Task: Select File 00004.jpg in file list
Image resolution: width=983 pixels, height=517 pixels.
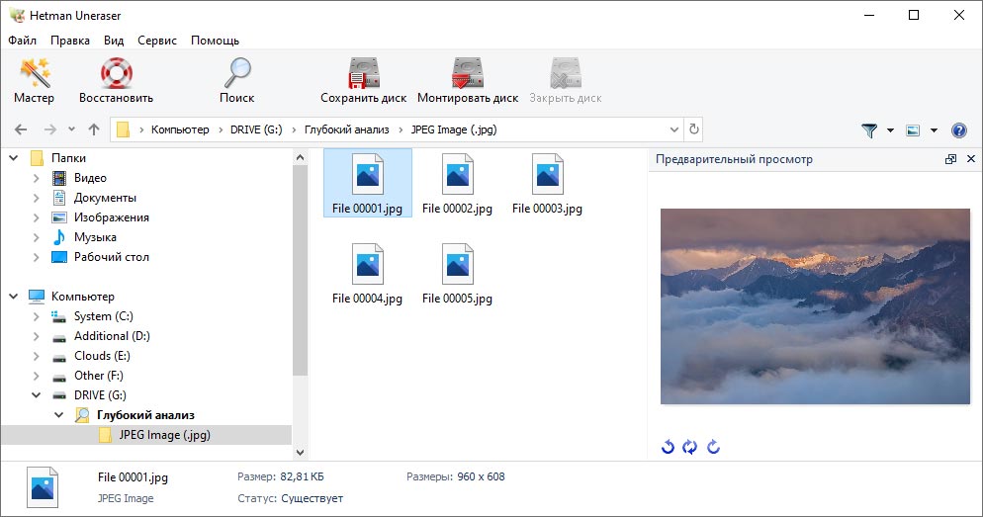Action: (x=367, y=273)
